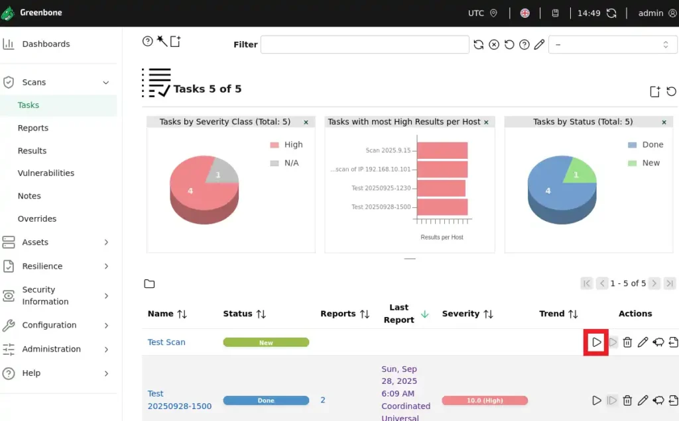This screenshot has height=421, width=679.
Task: Clone the Test Scan task
Action: point(658,342)
